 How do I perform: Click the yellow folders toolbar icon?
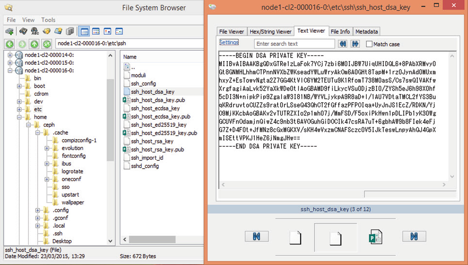pyautogui.click(x=46, y=32)
